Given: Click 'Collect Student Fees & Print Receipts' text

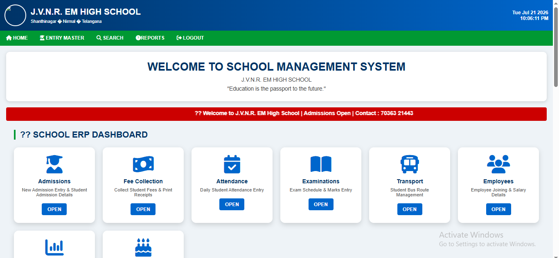Looking at the screenshot, I should coord(143,192).
